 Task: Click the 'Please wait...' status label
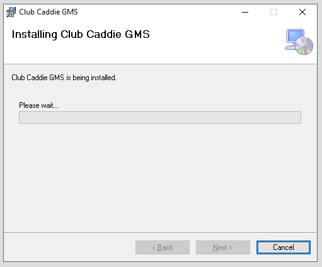click(38, 105)
